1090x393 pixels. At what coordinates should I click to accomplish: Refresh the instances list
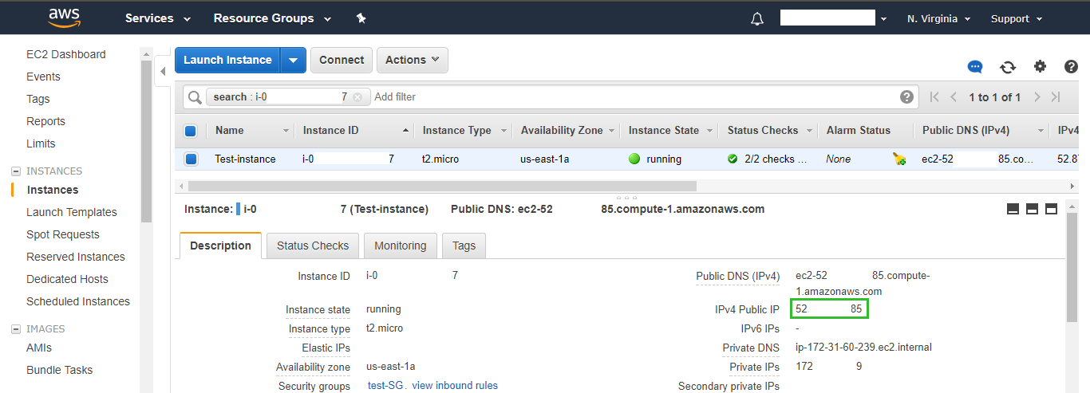(x=1008, y=67)
